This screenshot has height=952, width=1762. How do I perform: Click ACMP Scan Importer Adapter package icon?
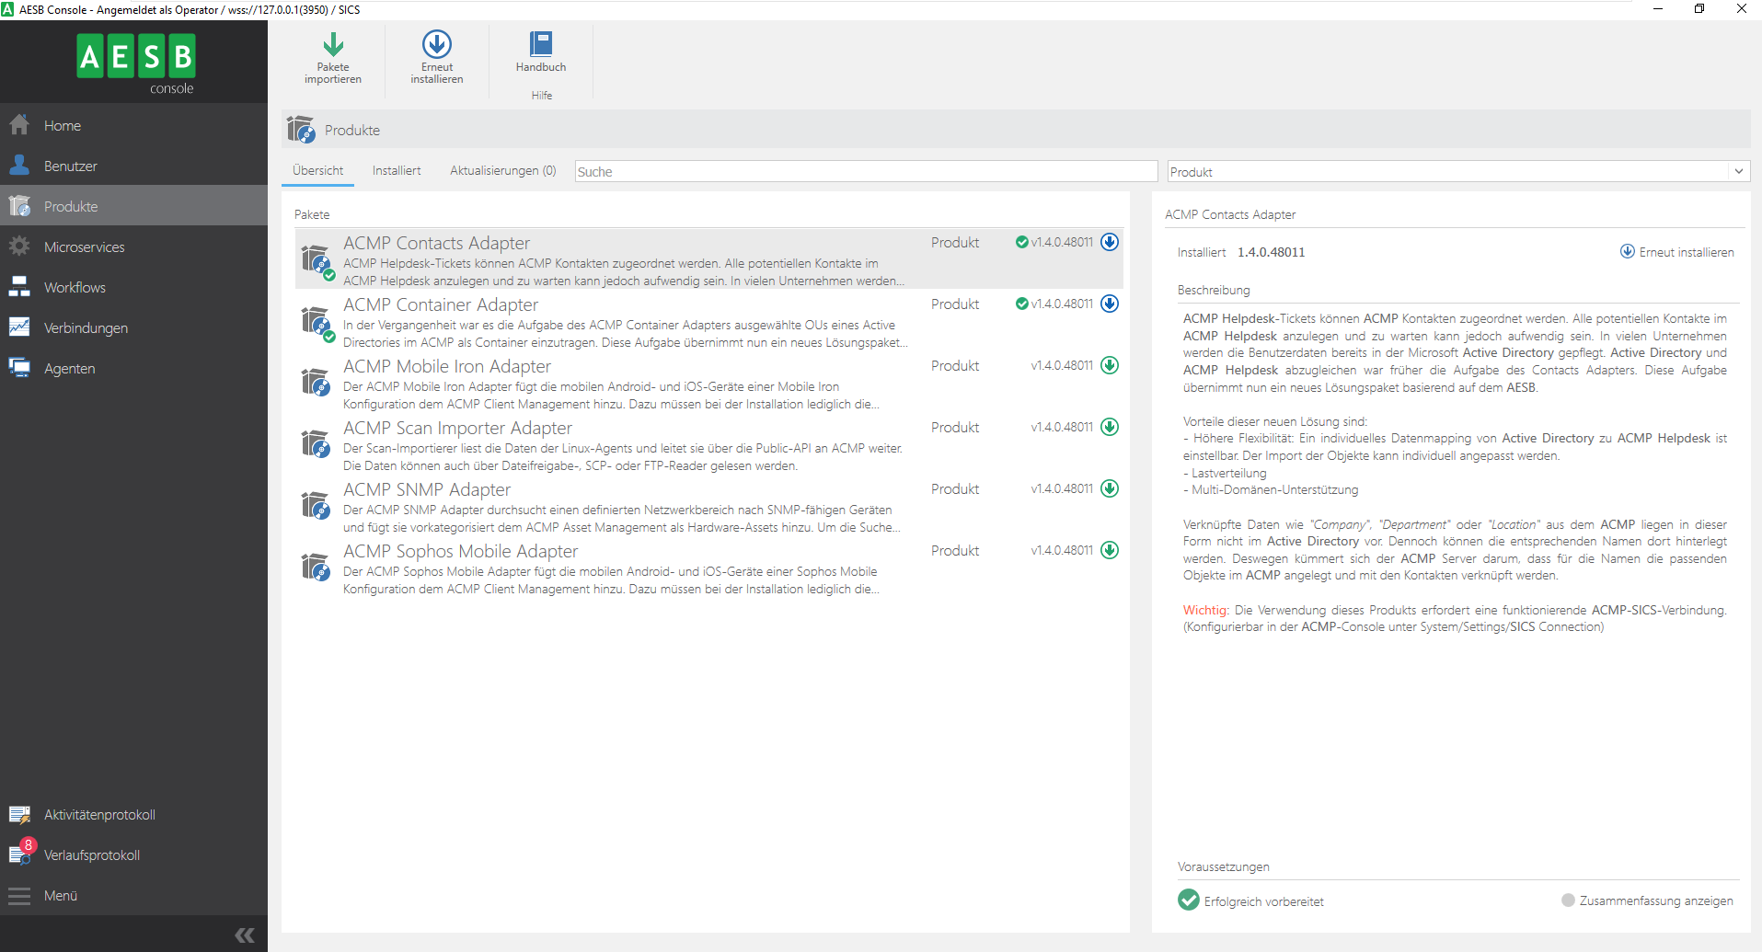[x=317, y=443]
